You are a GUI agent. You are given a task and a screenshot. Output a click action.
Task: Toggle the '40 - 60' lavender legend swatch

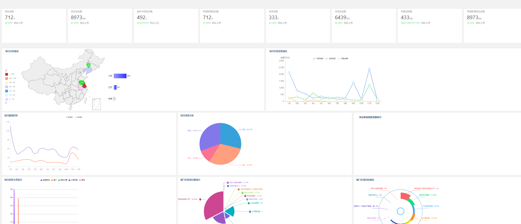tap(7, 87)
